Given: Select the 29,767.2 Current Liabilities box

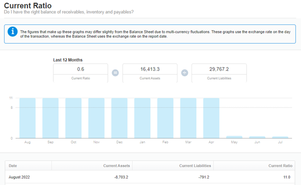Looking at the screenshot, I should pyautogui.click(x=219, y=73).
